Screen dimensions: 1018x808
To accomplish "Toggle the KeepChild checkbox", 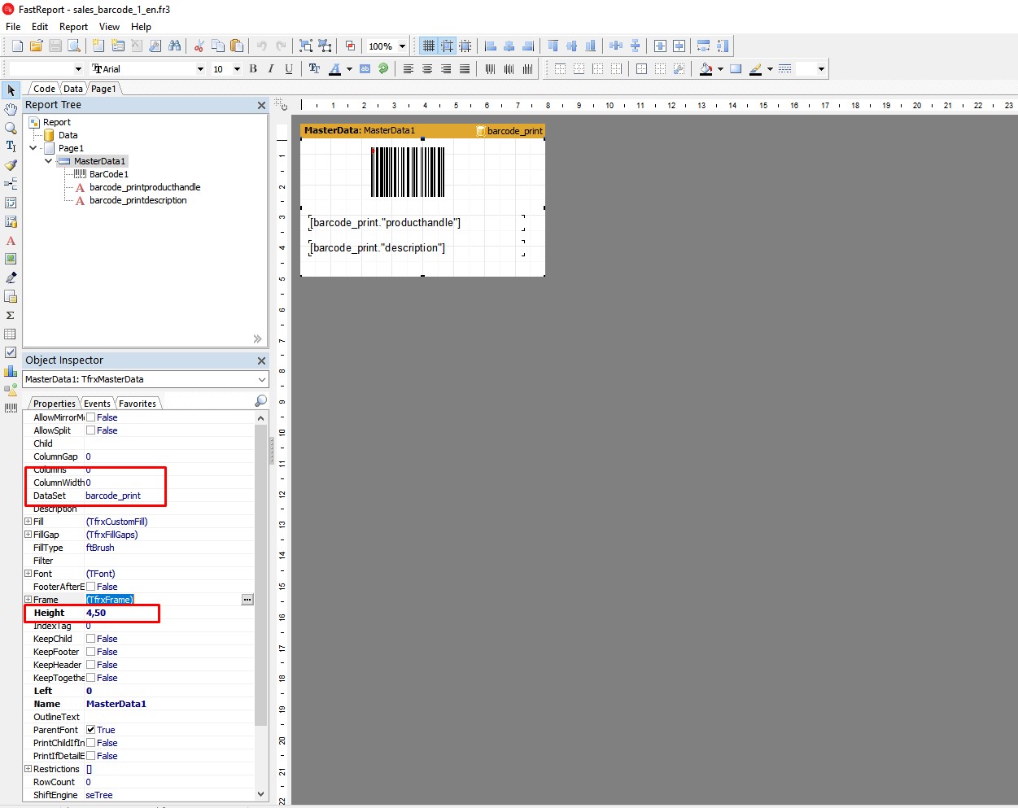I will pyautogui.click(x=91, y=639).
